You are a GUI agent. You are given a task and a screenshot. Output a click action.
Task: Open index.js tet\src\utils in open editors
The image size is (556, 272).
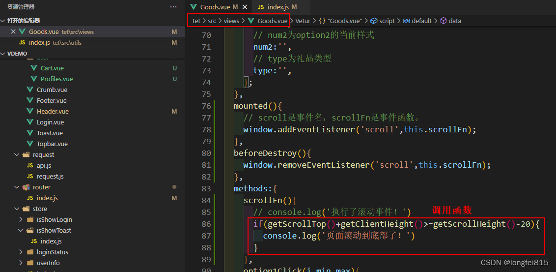point(92,43)
